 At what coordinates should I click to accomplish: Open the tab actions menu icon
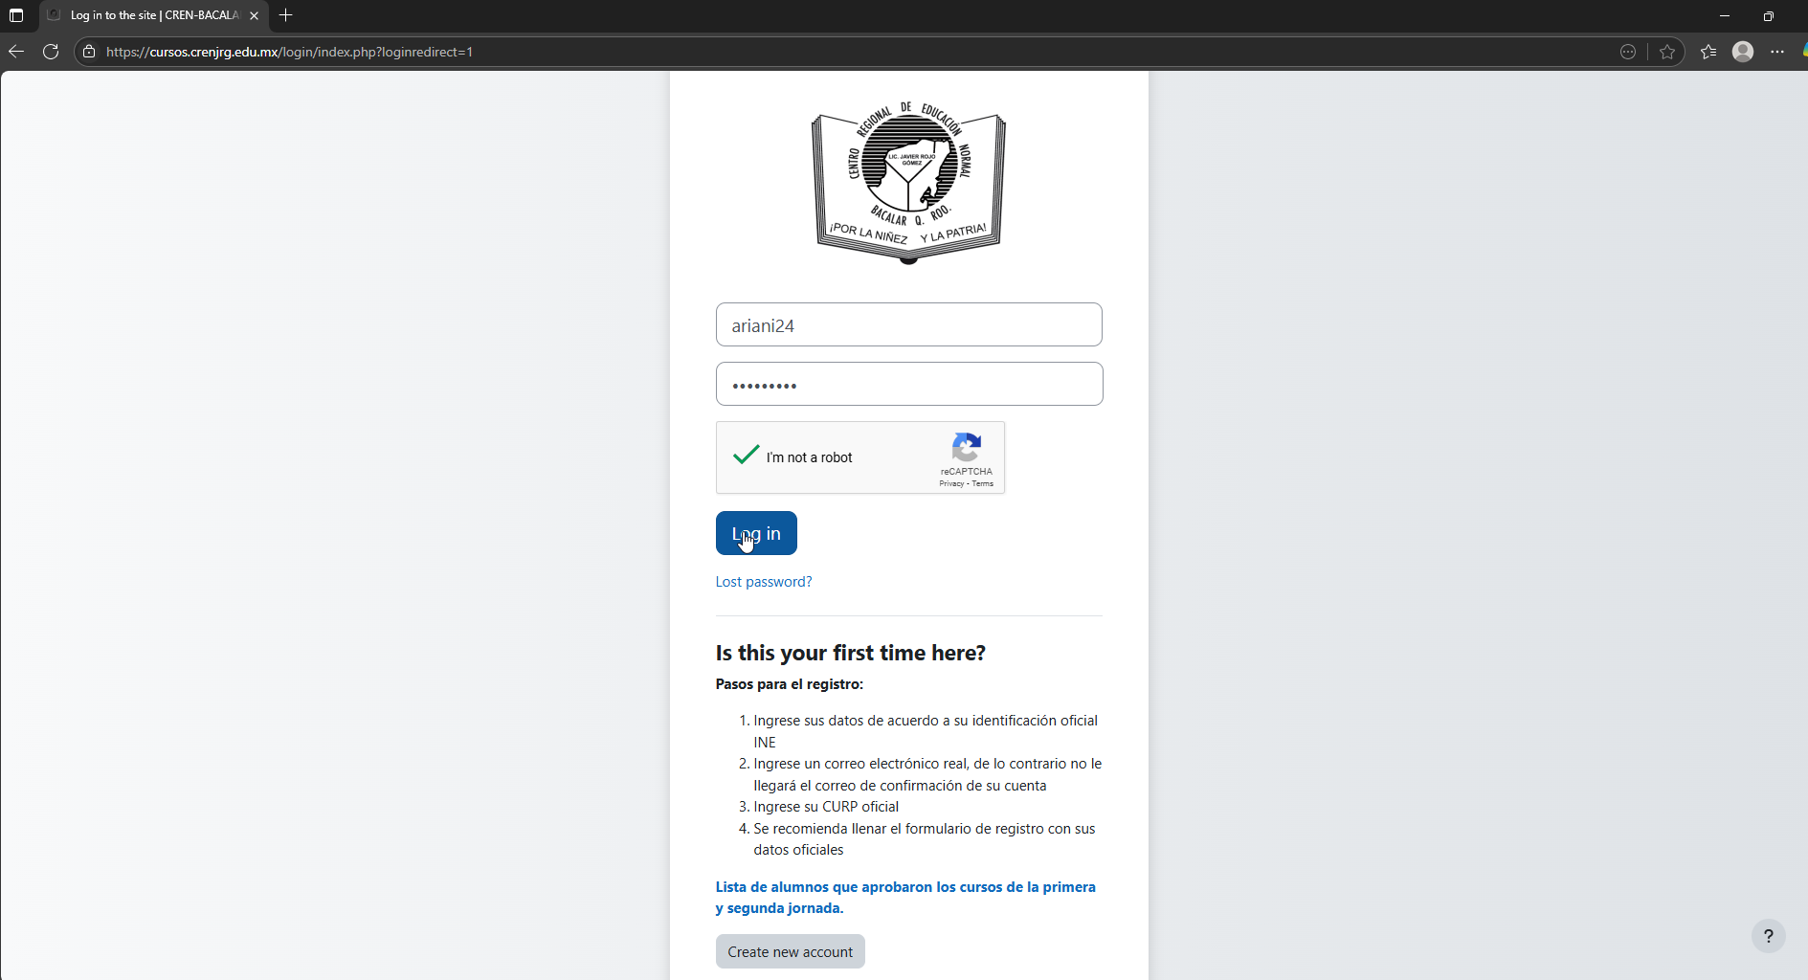(x=16, y=15)
